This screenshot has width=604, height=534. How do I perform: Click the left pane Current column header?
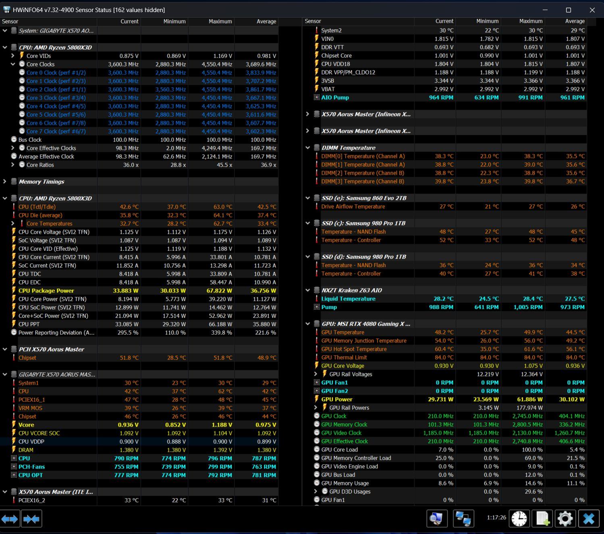tap(119, 21)
